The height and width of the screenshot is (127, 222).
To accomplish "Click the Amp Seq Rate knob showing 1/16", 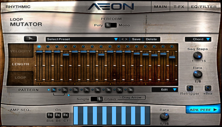I will pos(164,116).
